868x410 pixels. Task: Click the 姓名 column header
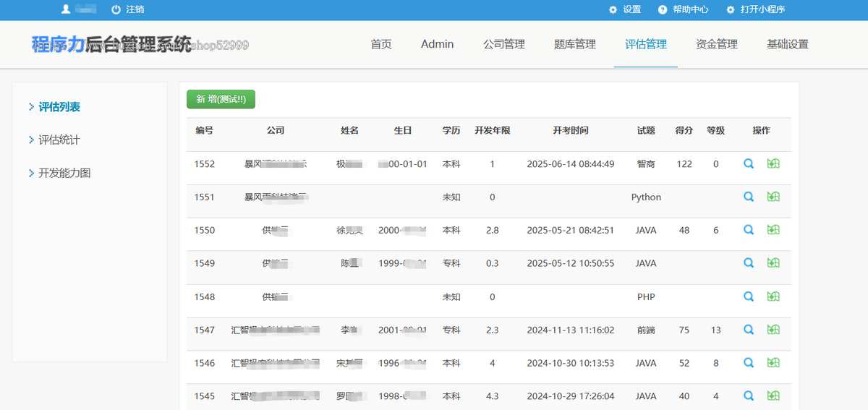[350, 131]
